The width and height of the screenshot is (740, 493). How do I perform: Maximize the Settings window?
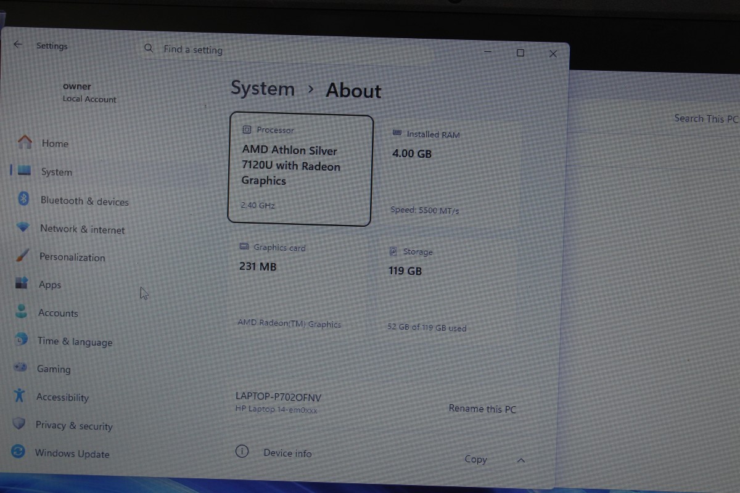pos(520,53)
